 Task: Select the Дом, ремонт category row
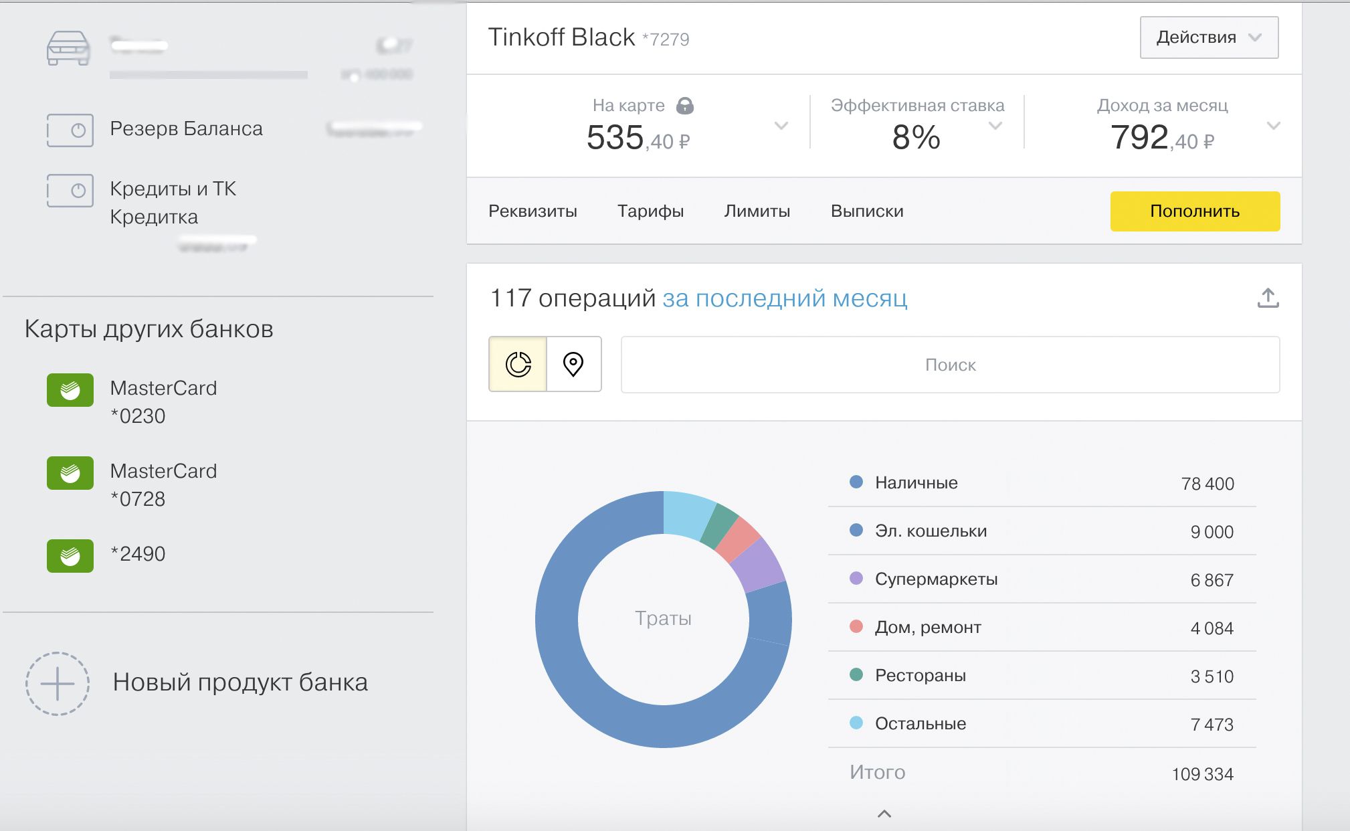pos(1042,628)
